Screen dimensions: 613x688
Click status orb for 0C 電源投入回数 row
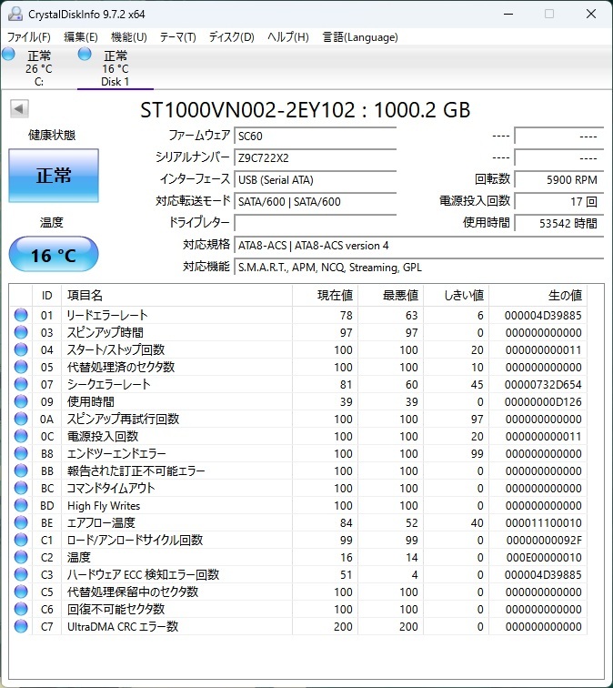tap(21, 436)
